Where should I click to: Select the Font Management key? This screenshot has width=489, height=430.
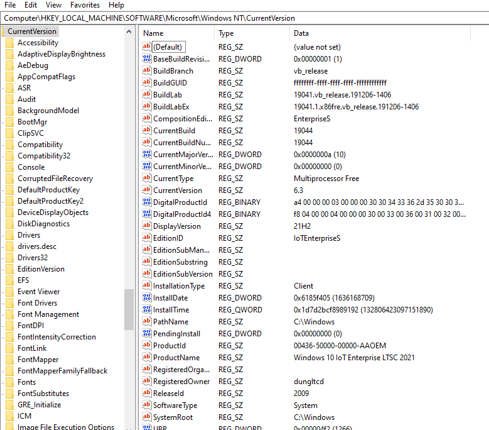tap(48, 314)
